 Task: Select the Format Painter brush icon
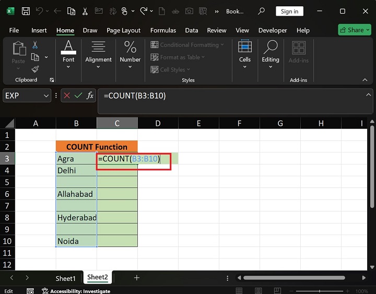(x=35, y=69)
